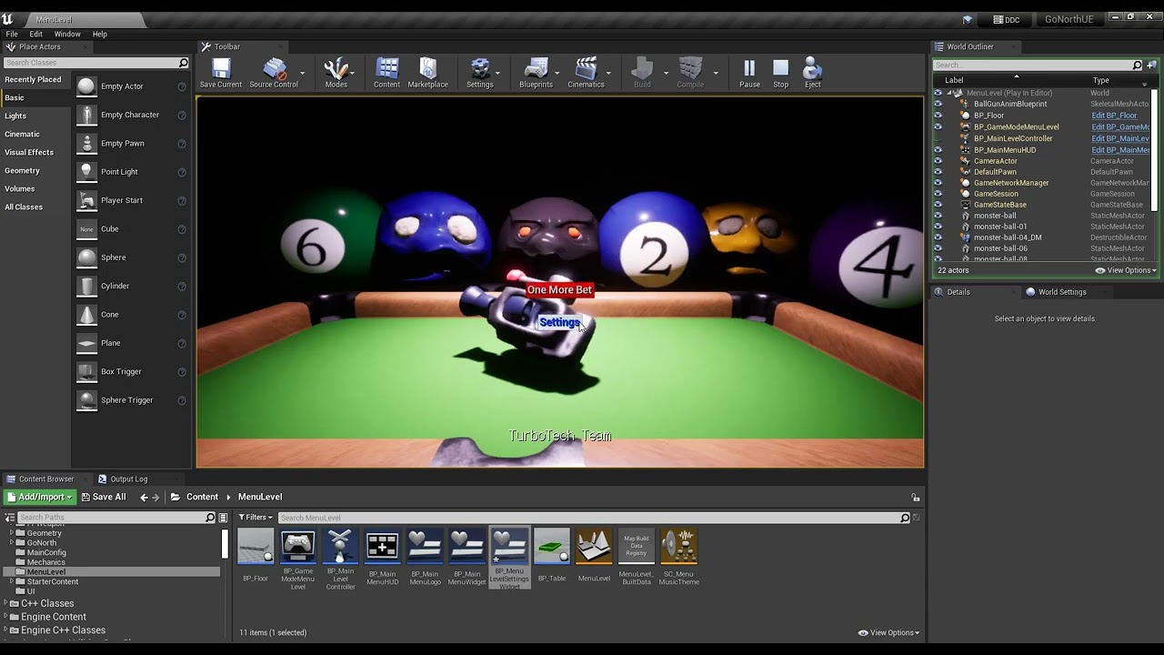Open the Filters dropdown in Content Browser
This screenshot has height=655, width=1164.
point(256,518)
